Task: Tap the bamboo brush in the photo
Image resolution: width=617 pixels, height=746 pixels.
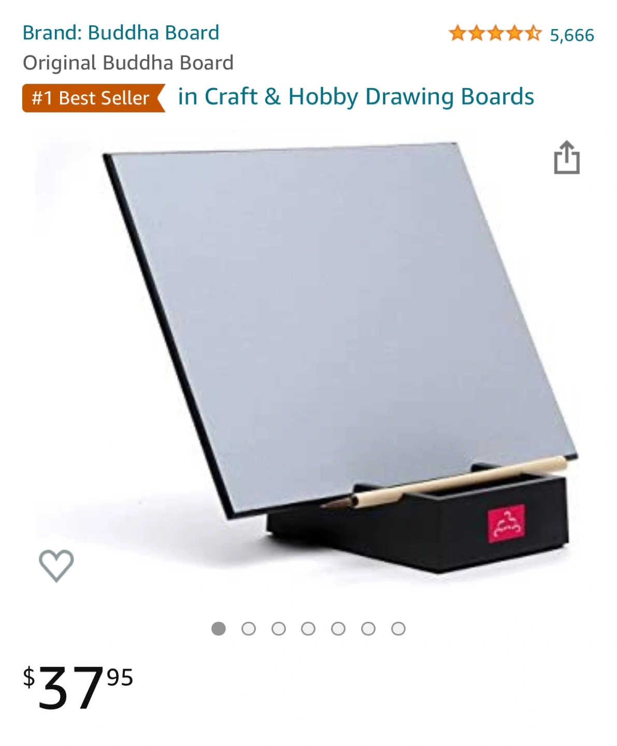Action: click(443, 482)
